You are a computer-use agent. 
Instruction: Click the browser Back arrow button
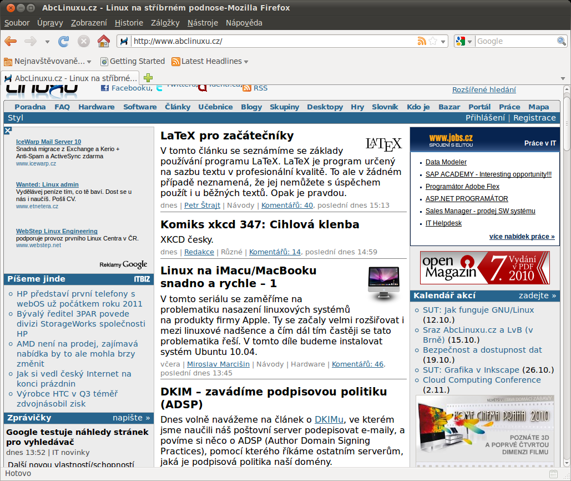11,41
